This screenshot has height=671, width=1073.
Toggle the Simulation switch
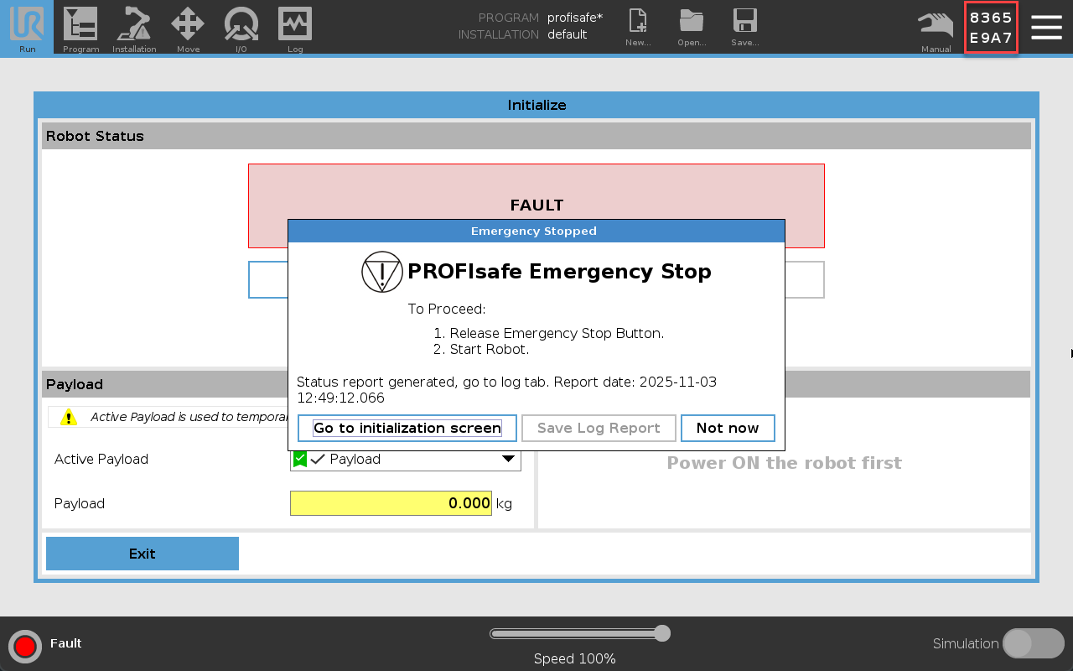[x=1033, y=643]
